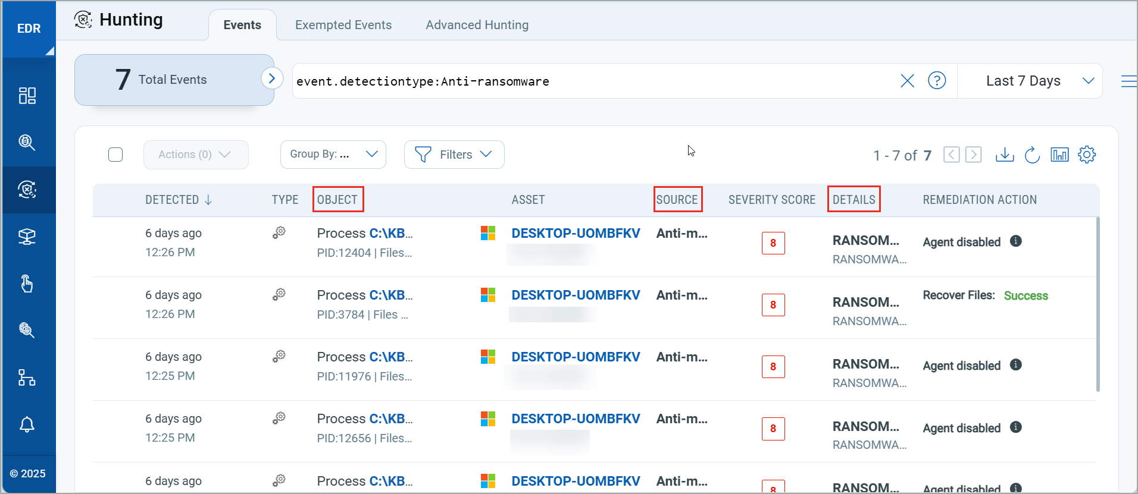This screenshot has width=1138, height=494.
Task: Switch to Advanced Hunting tab
Action: 477,25
